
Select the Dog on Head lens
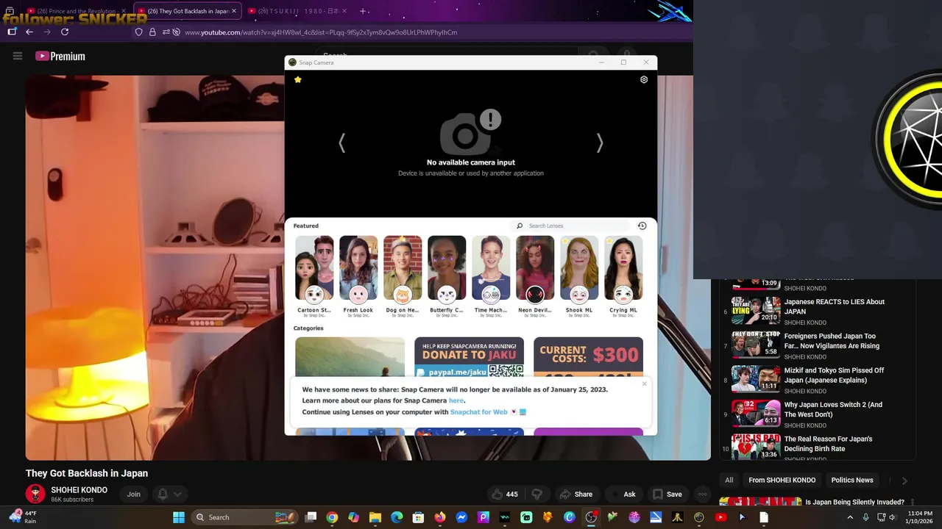(403, 276)
